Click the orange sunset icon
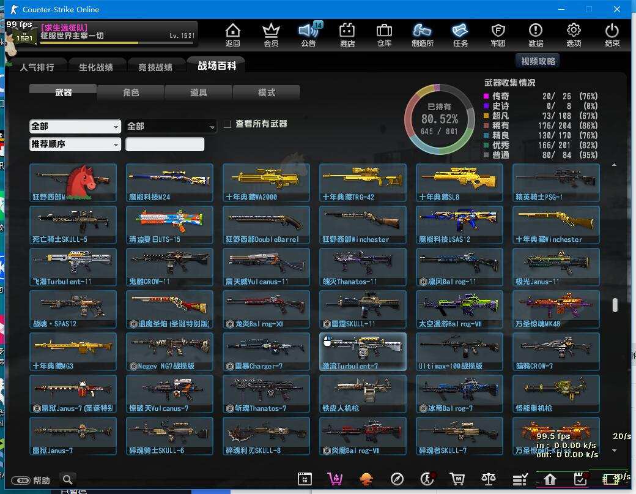The width and height of the screenshot is (636, 494). [x=366, y=479]
